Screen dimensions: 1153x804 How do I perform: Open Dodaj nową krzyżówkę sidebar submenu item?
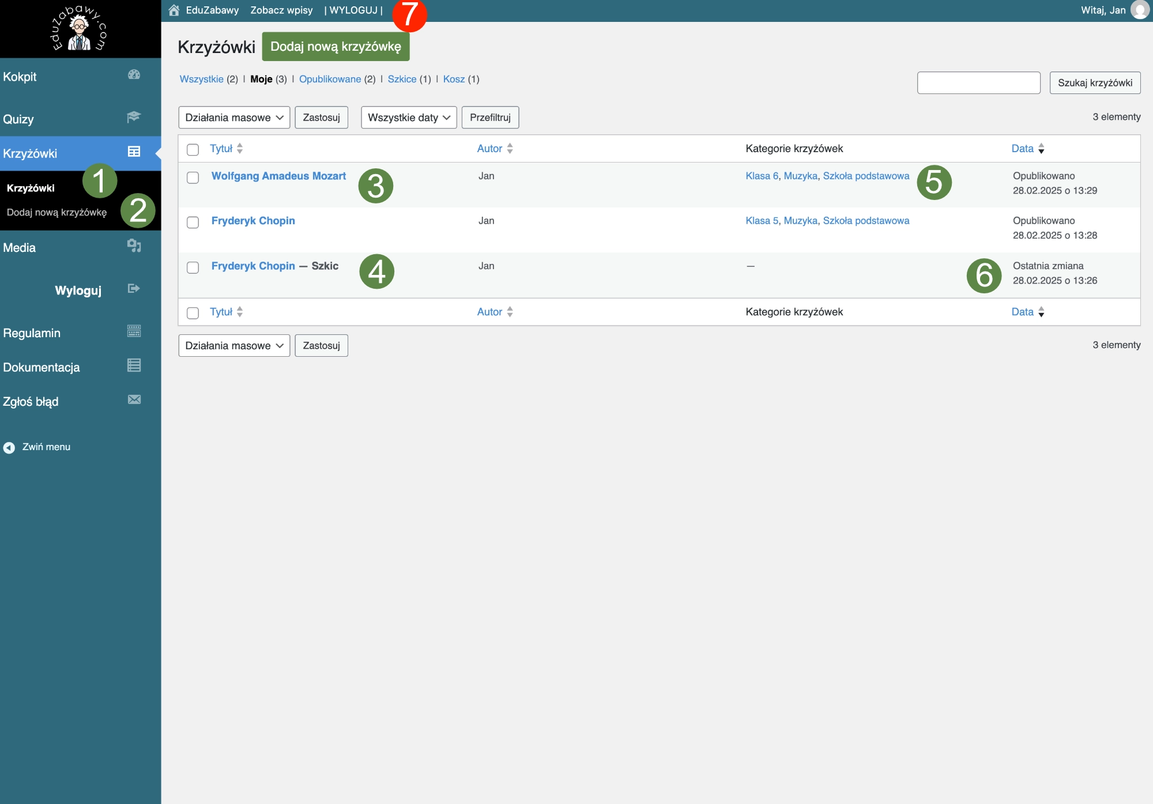click(x=57, y=213)
